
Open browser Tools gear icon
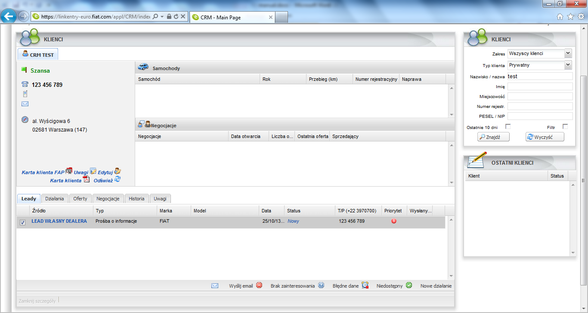[581, 17]
